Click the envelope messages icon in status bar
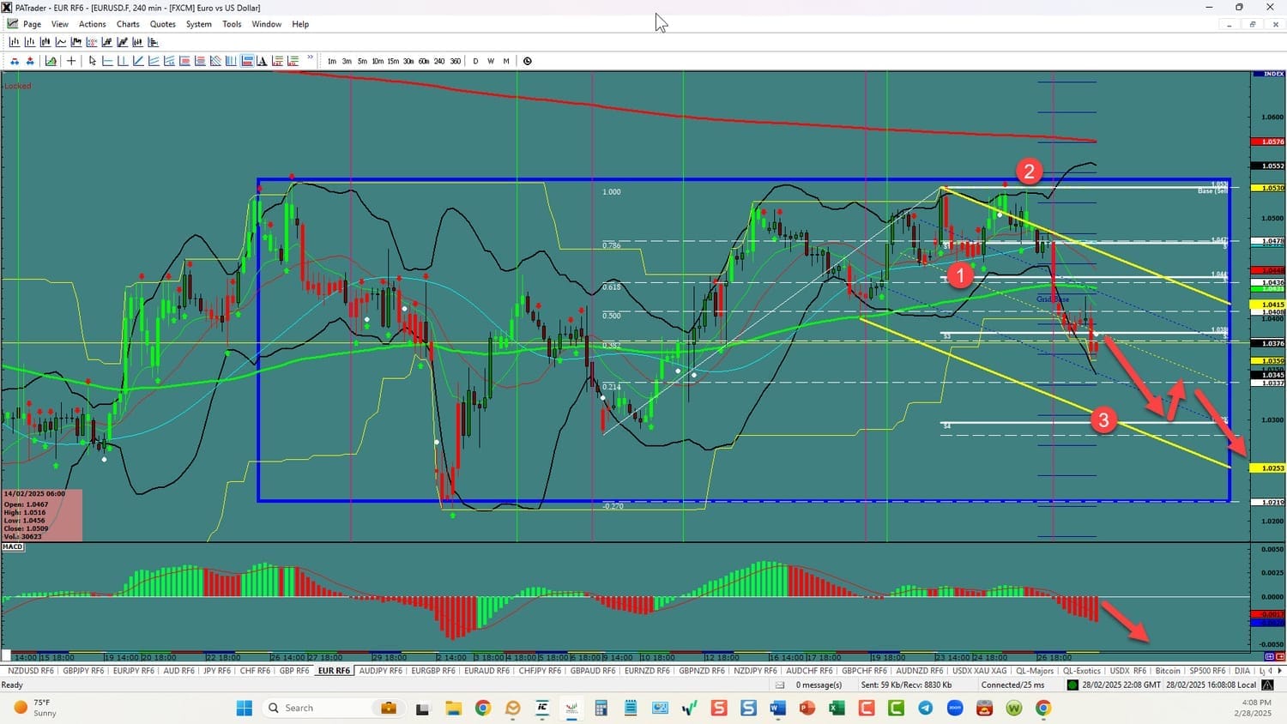The height and width of the screenshot is (724, 1287). (x=780, y=685)
